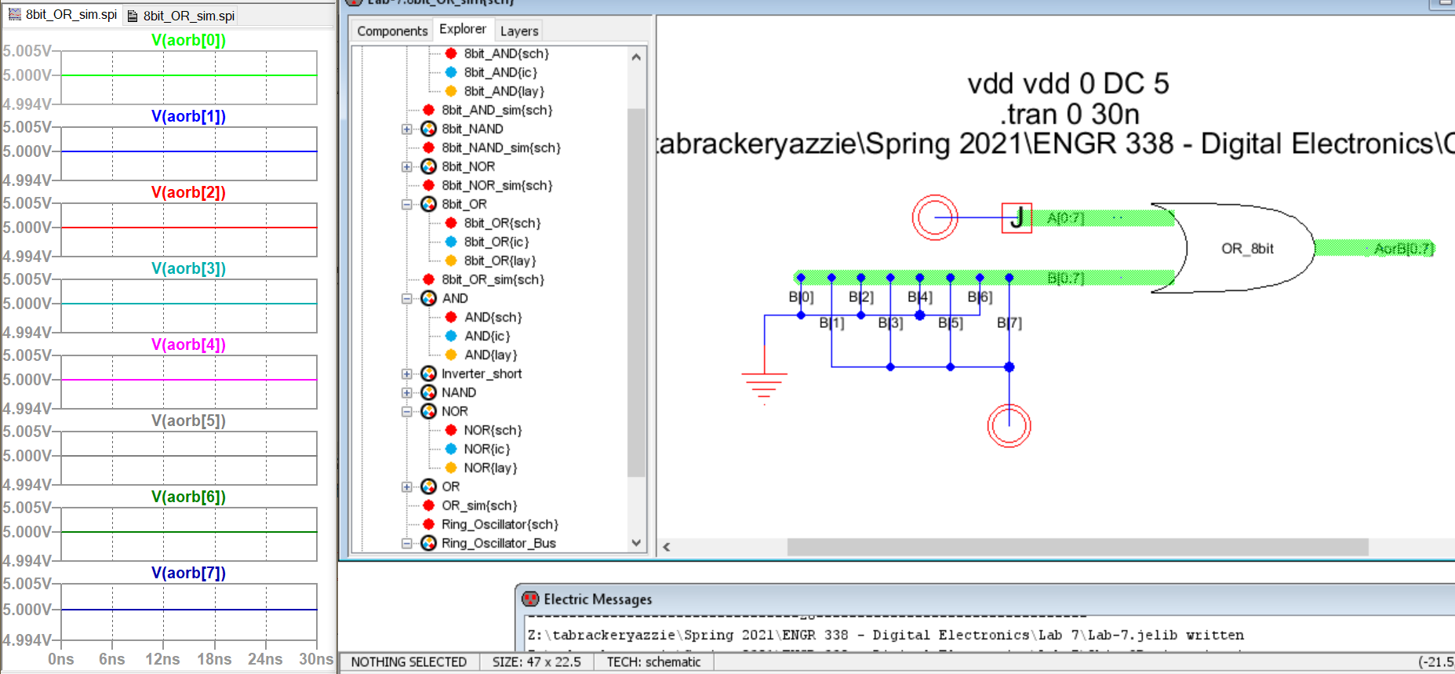1455x674 pixels.
Task: Click the Electric Messages window icon
Action: (x=531, y=599)
